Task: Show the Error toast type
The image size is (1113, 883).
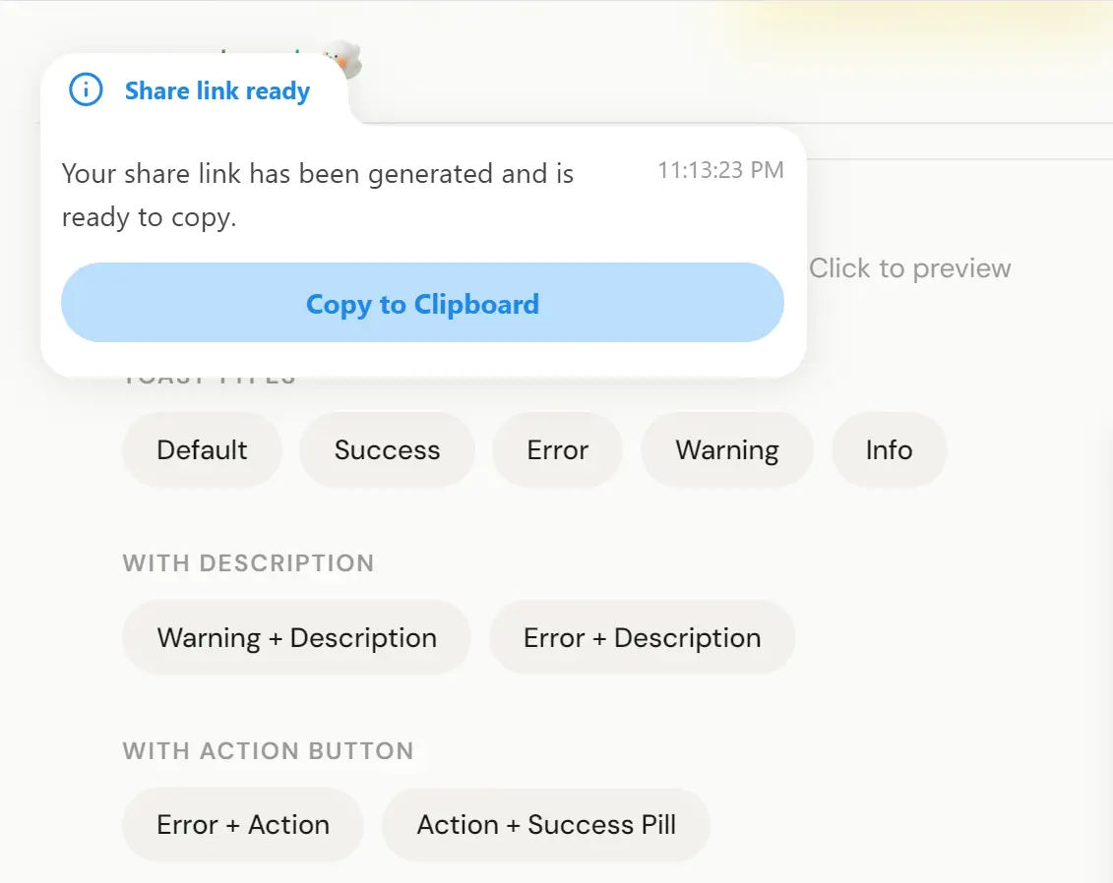Action: (x=557, y=450)
